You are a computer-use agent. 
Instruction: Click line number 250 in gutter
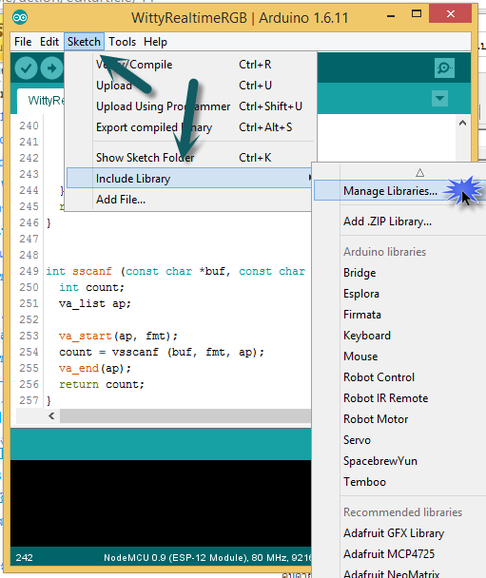tap(29, 287)
